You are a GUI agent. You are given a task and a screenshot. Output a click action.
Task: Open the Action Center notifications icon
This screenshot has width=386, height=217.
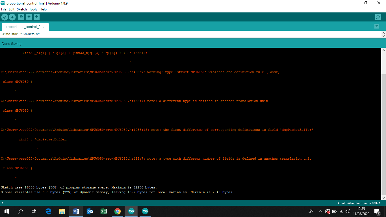pyautogui.click(x=377, y=211)
